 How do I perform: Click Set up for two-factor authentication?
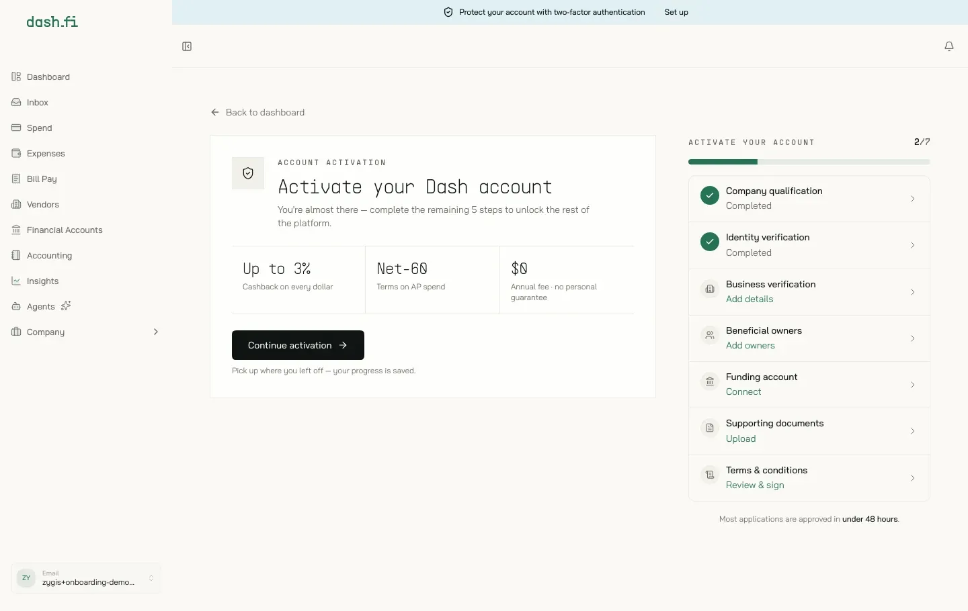(676, 12)
